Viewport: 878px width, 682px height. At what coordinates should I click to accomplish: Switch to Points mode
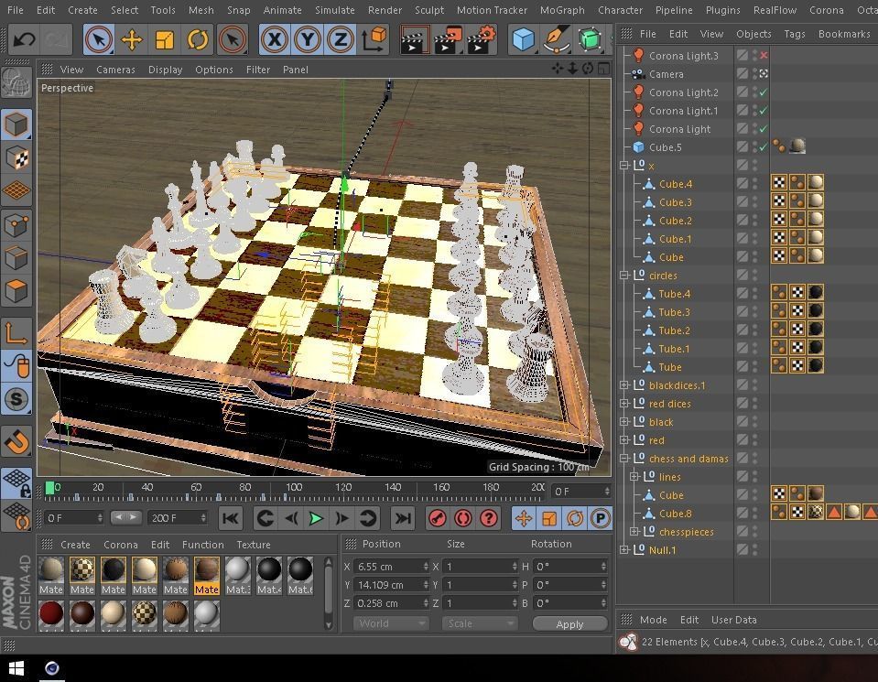point(16,225)
